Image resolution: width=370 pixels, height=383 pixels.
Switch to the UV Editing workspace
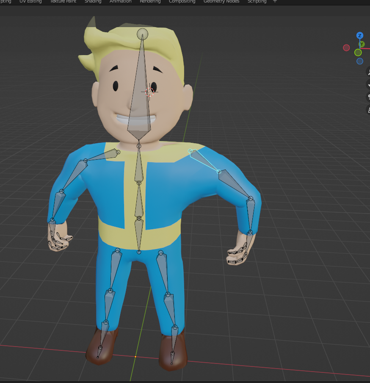[30, 2]
